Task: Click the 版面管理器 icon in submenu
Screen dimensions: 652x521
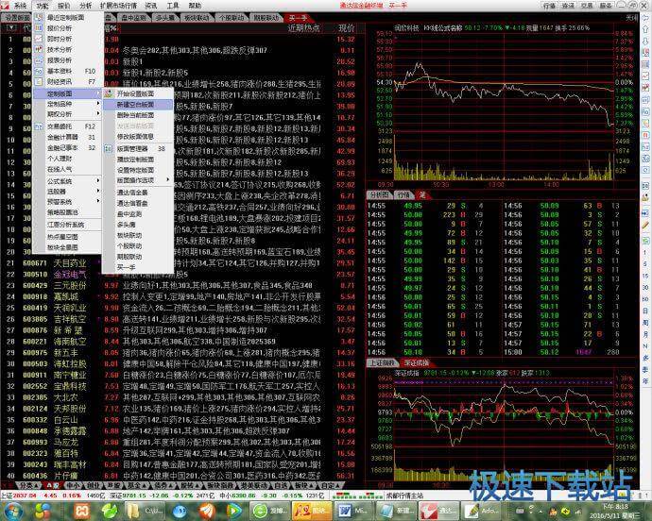Action: tap(108, 148)
